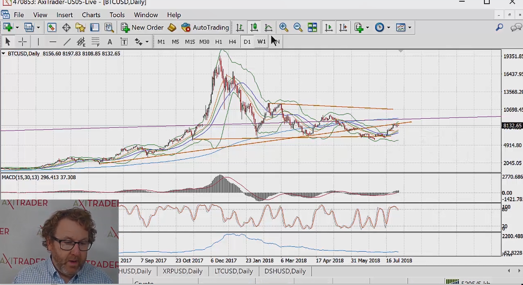
Task: Switch to Candlesticks chart display
Action: point(254,28)
